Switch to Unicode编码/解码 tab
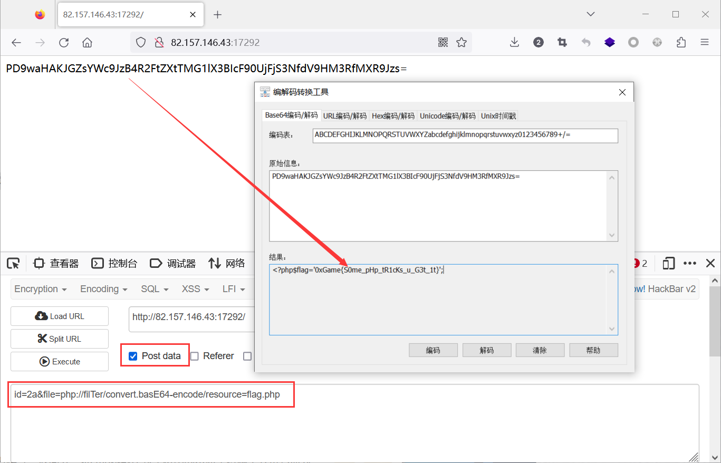The height and width of the screenshot is (463, 721). pyautogui.click(x=448, y=115)
